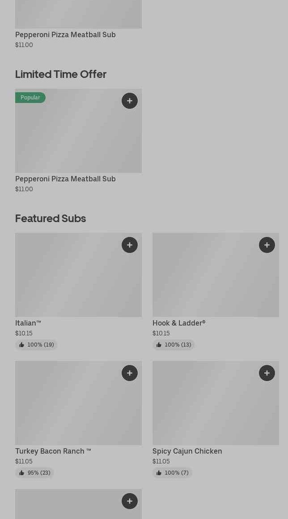Add Turkey Bacon Ranch to cart

coord(130,373)
